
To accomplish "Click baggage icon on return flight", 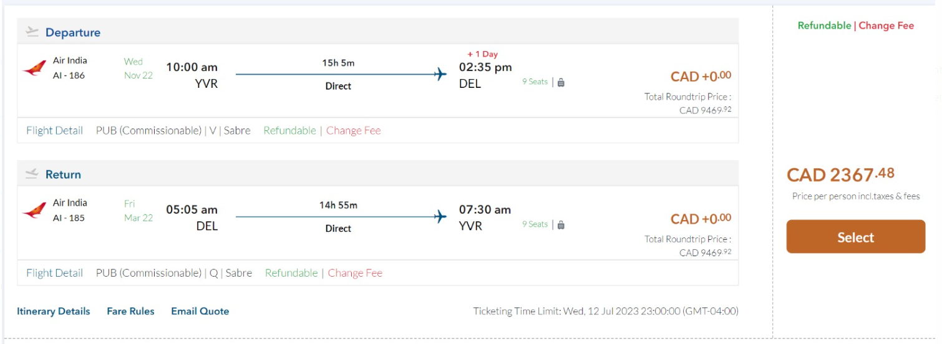I will [561, 224].
